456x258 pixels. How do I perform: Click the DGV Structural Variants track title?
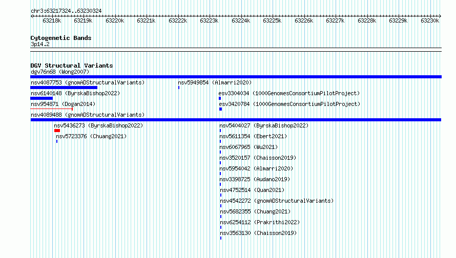click(72, 66)
